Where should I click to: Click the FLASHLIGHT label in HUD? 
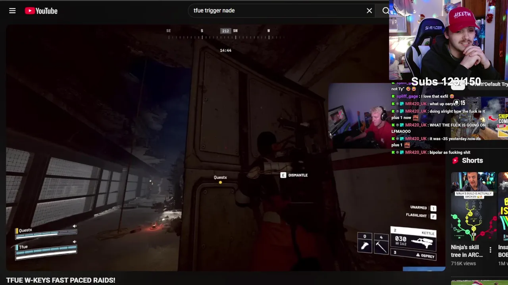416,215
